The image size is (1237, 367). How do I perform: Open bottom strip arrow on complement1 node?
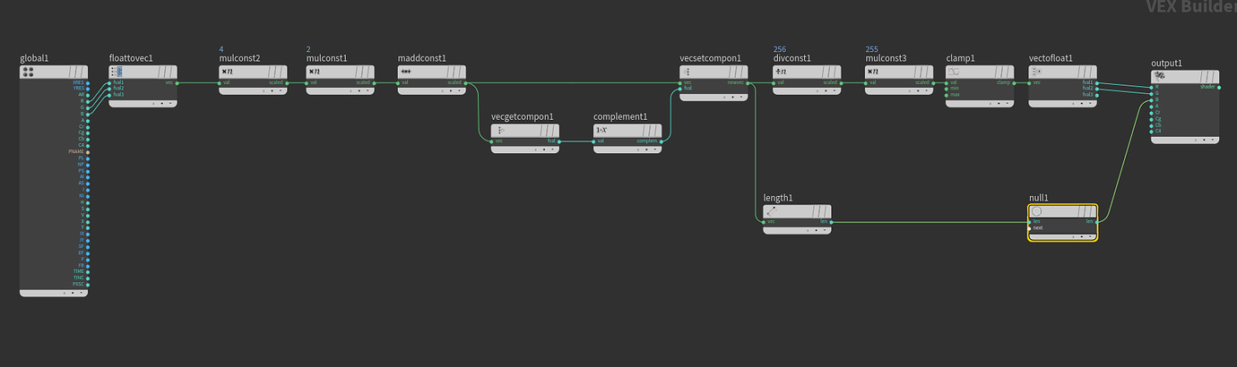[x=654, y=149]
